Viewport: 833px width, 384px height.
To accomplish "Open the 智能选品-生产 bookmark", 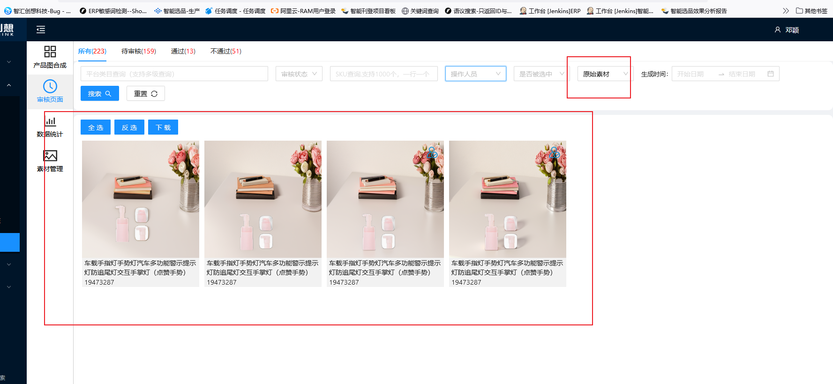I will click(x=177, y=11).
